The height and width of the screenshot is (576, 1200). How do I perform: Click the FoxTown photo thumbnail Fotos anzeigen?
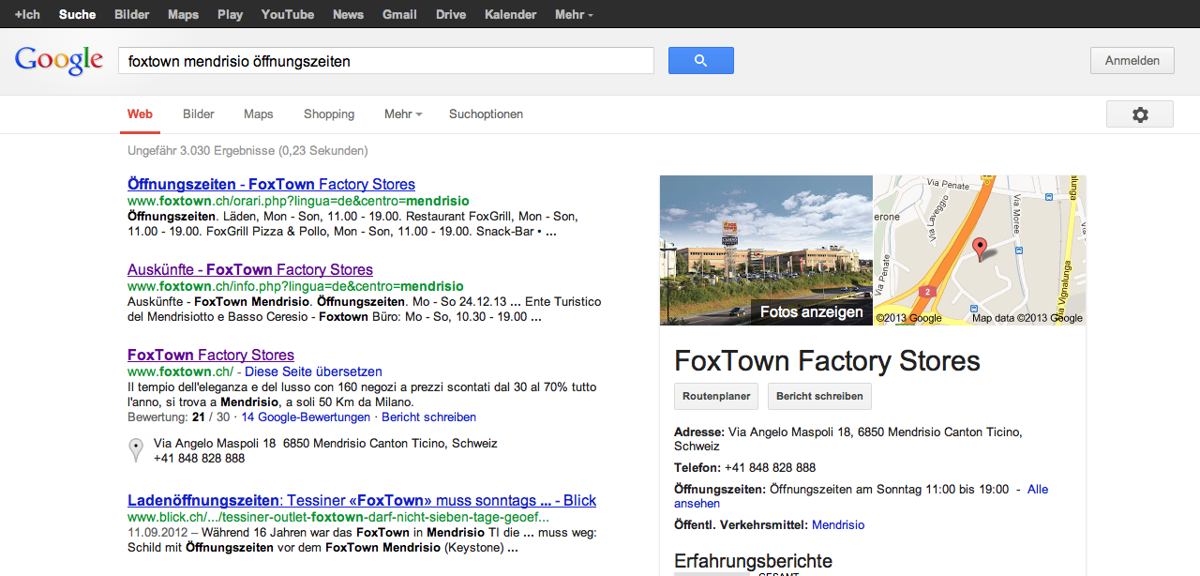[x=766, y=250]
